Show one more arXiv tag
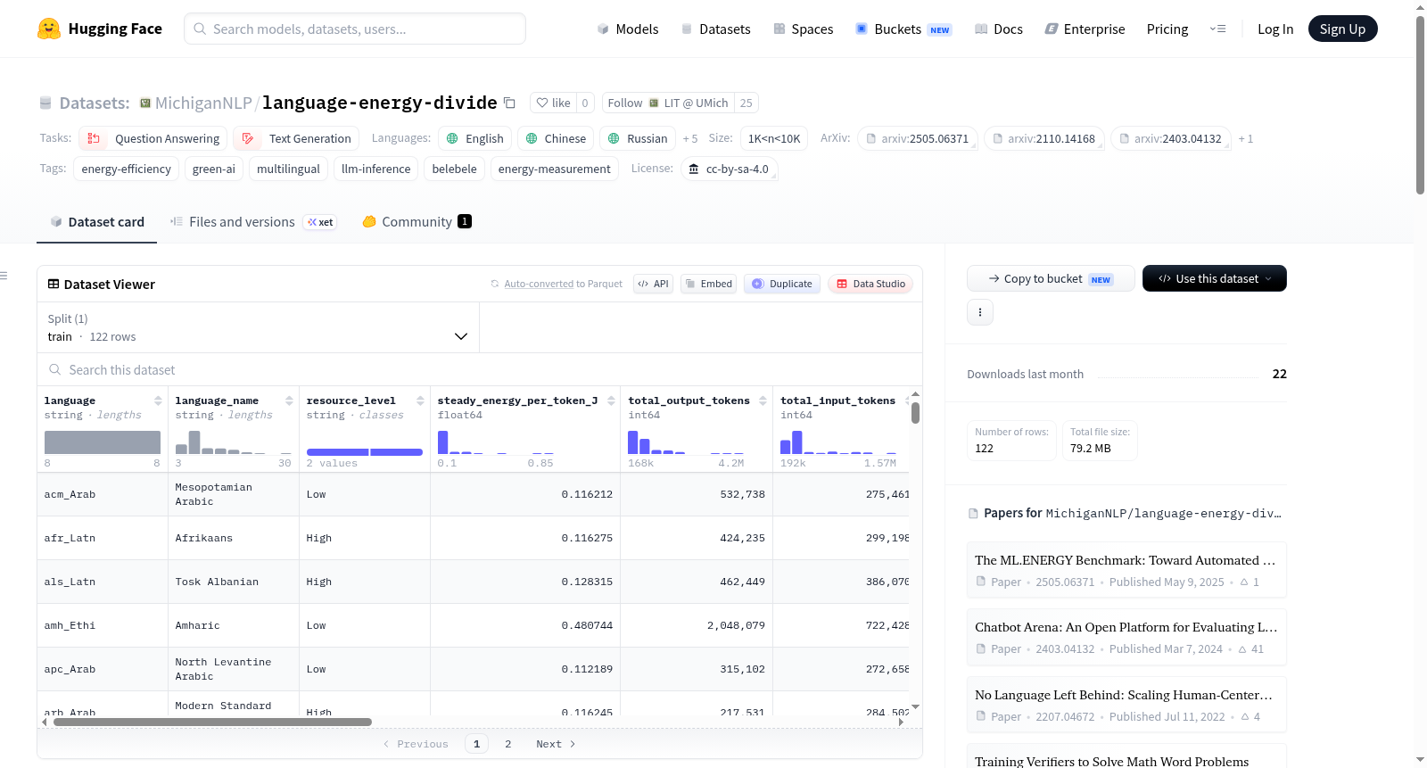This screenshot has width=1427, height=768. click(1246, 138)
